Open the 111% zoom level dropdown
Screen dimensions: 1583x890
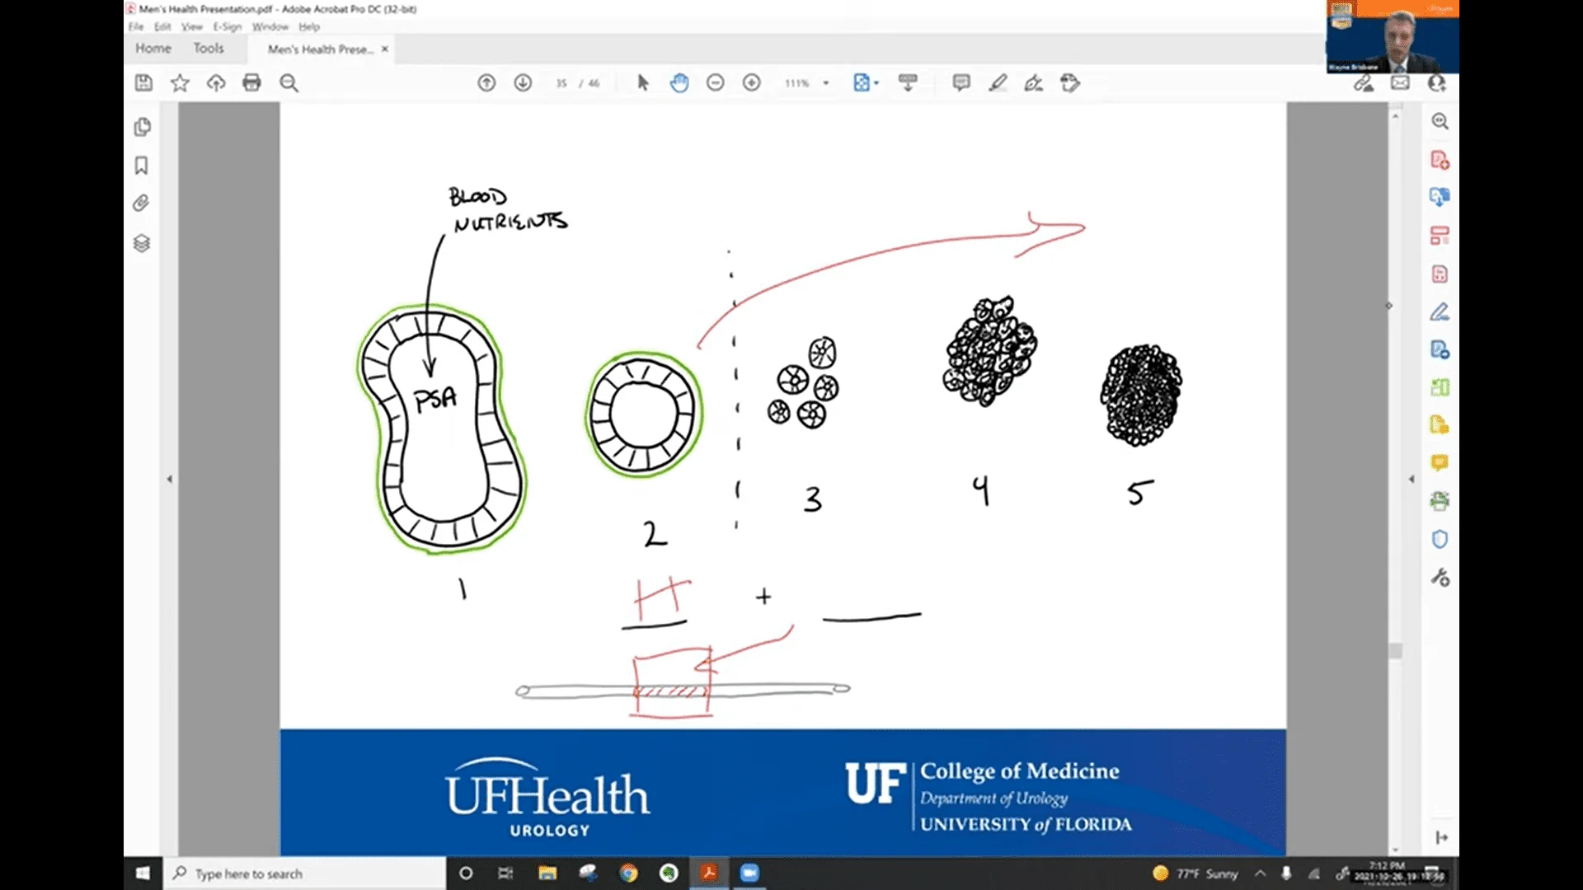coord(825,83)
